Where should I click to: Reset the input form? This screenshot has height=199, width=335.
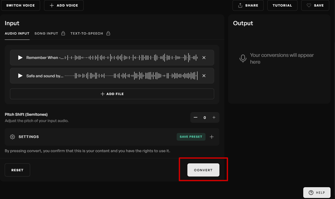17,170
